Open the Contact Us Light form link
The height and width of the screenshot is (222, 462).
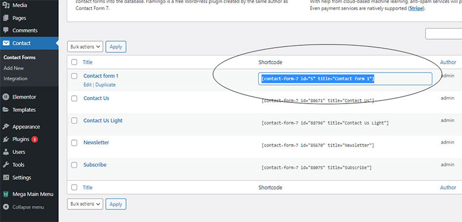103,121
